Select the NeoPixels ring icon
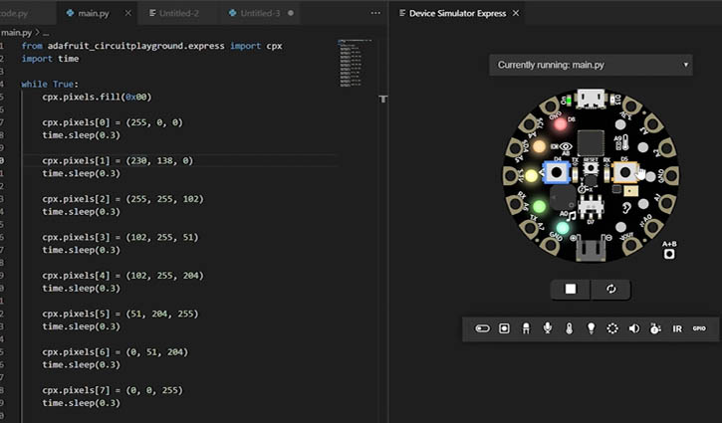 click(612, 328)
